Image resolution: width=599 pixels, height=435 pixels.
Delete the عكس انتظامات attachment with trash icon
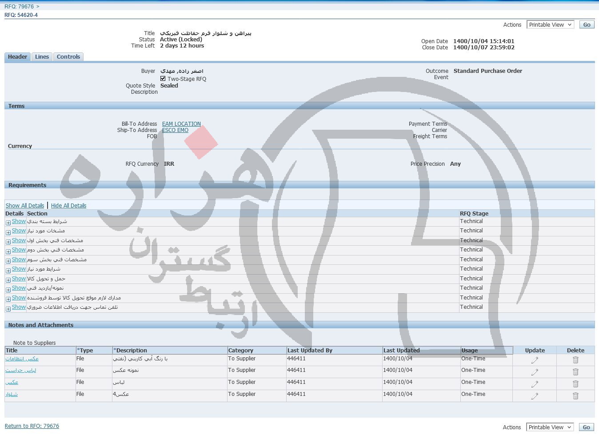(575, 360)
